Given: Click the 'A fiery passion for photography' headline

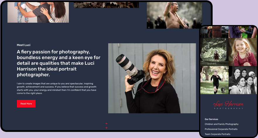Looking at the screenshot, I should pyautogui.click(x=59, y=63).
